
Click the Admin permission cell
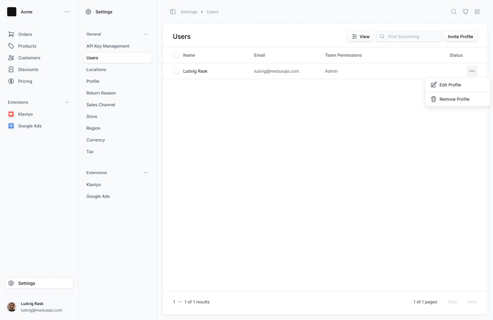[x=331, y=71]
